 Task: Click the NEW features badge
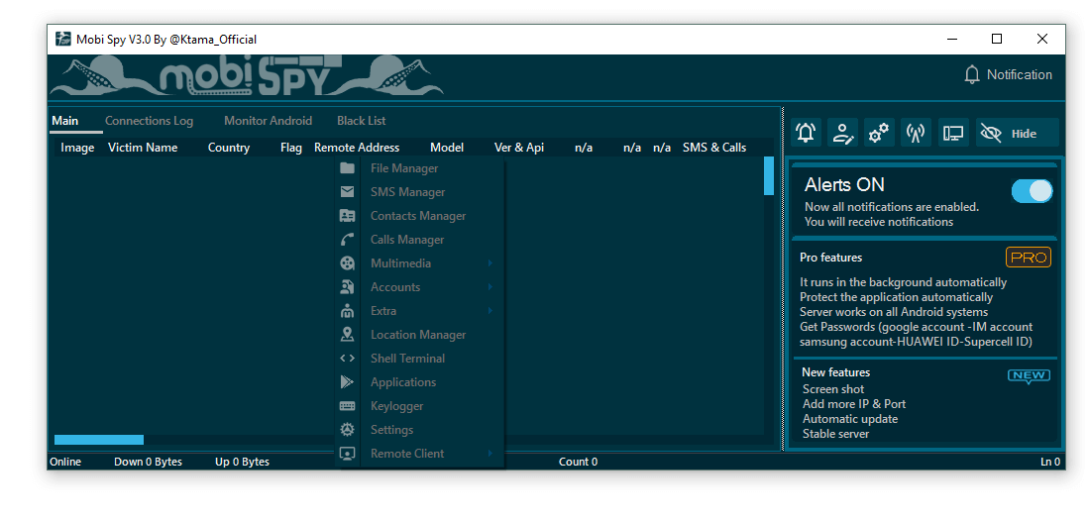coord(1029,375)
